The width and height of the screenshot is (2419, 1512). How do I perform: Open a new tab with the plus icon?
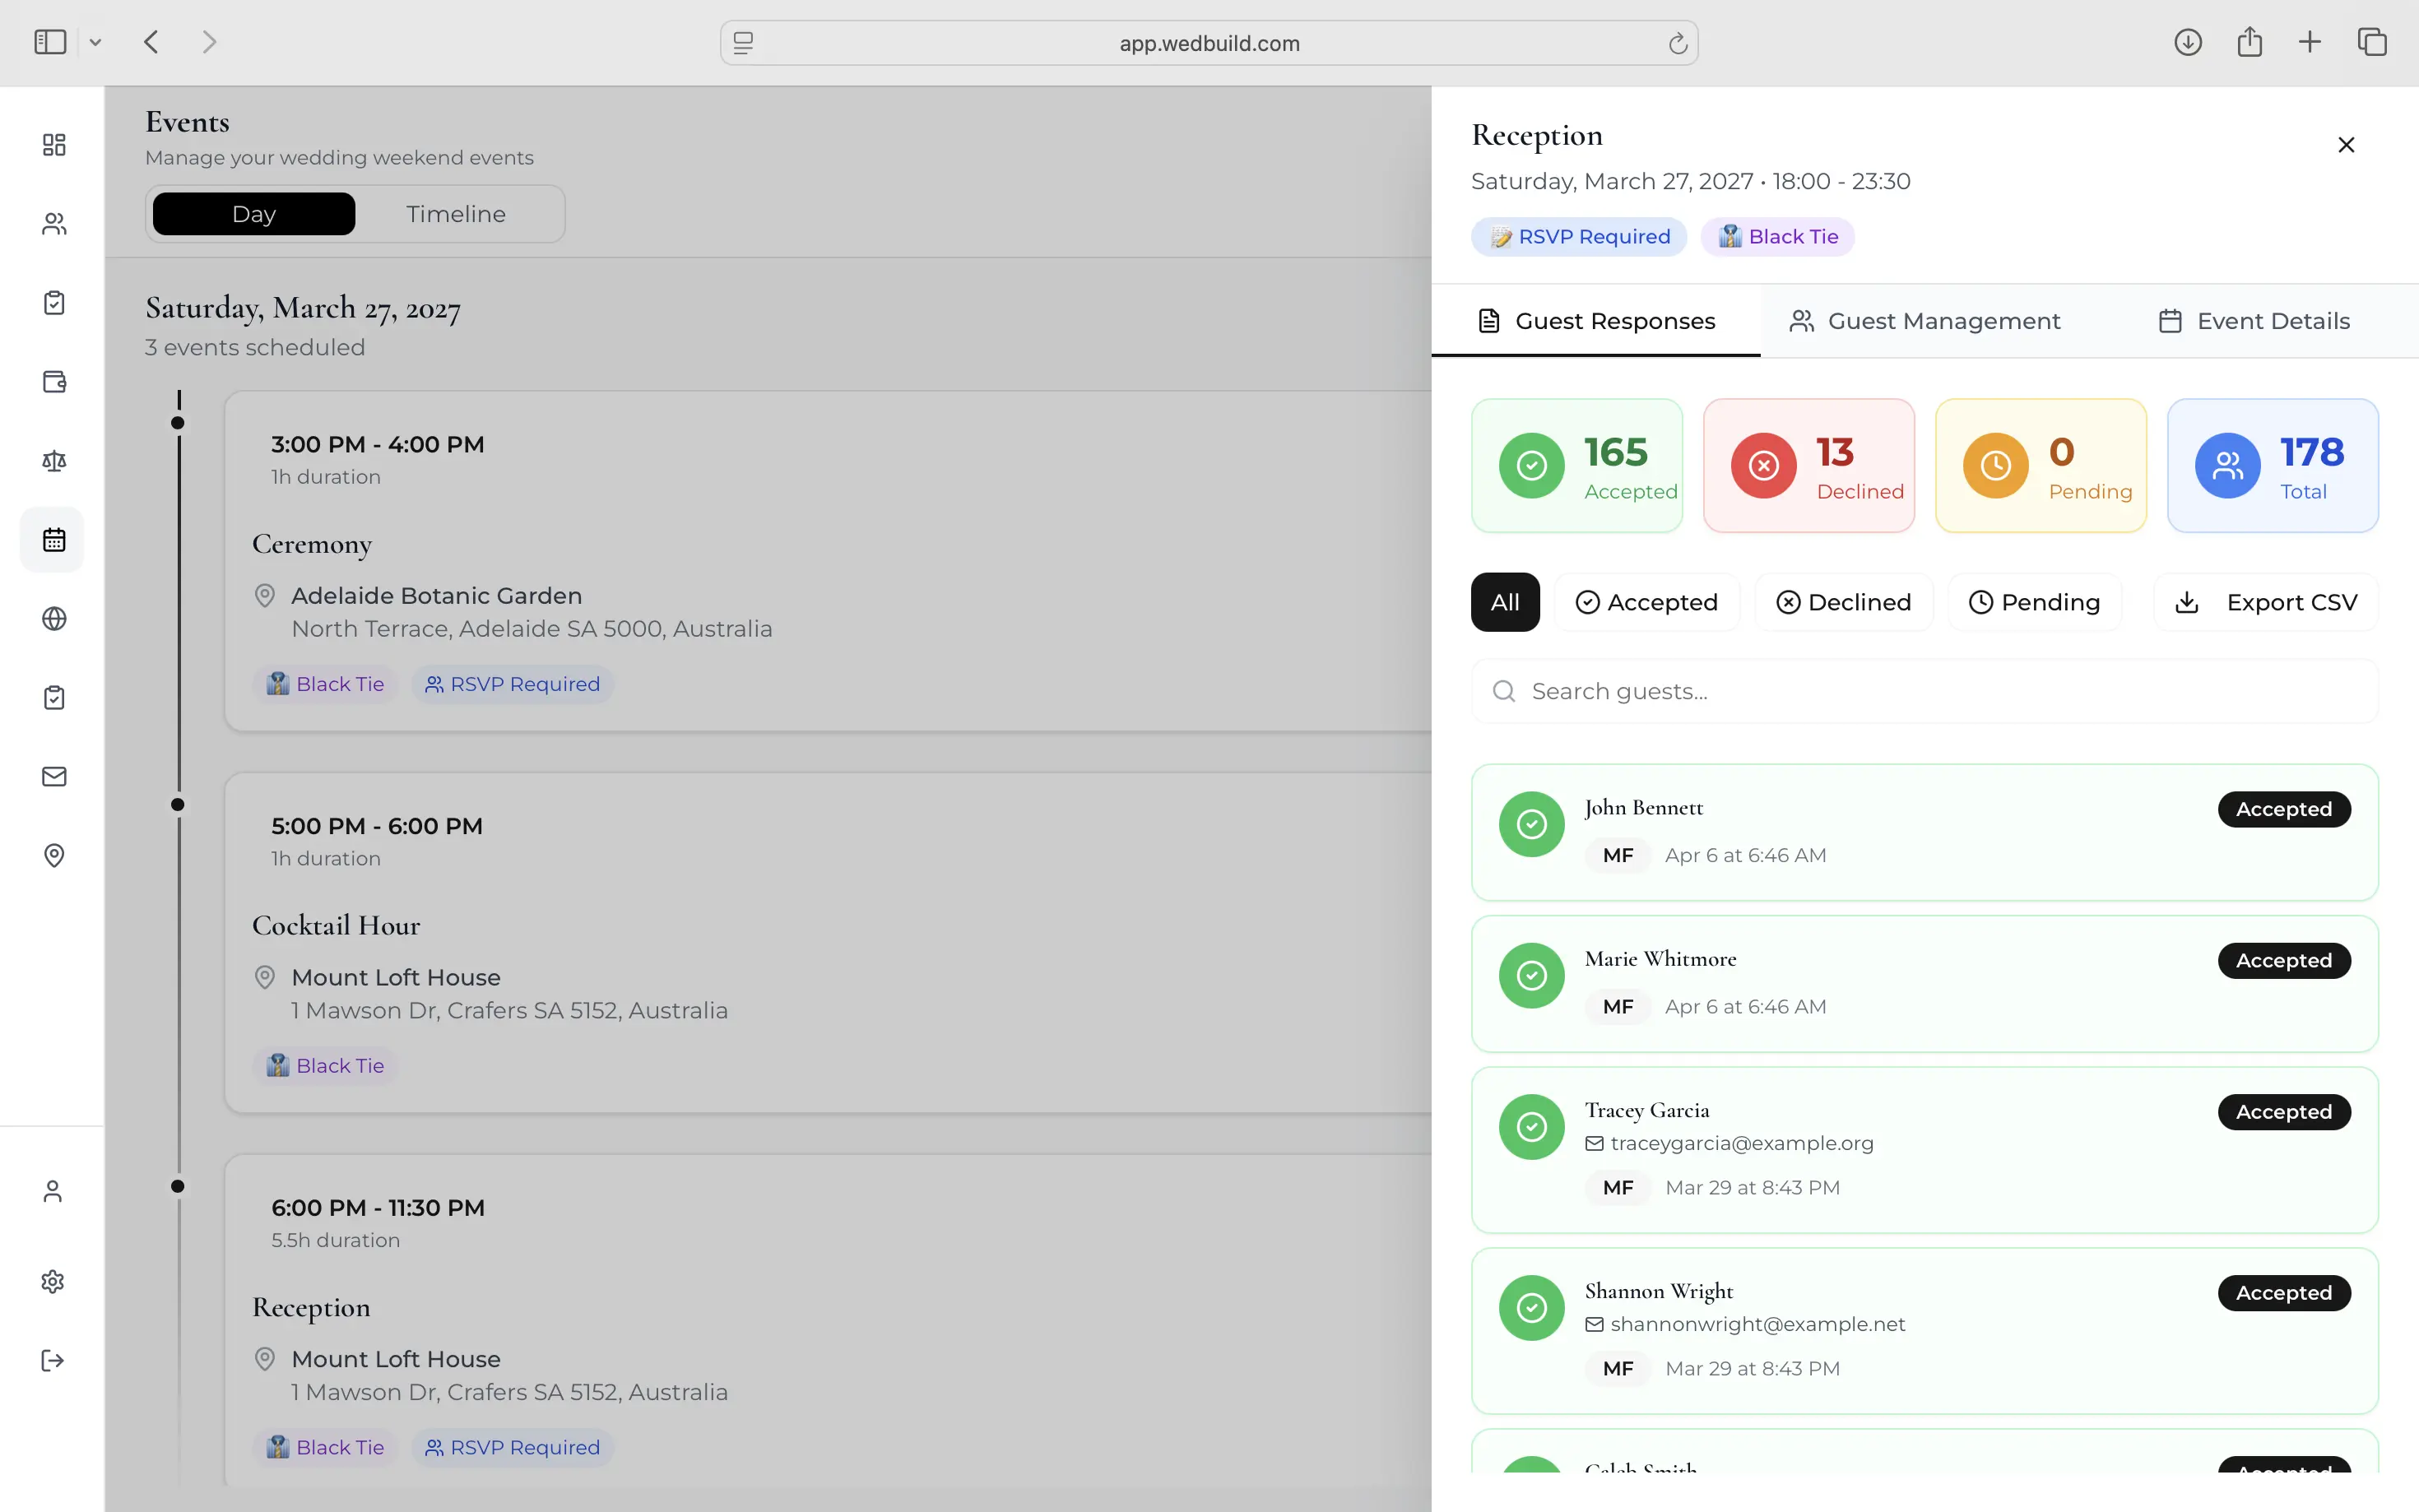pos(2310,42)
